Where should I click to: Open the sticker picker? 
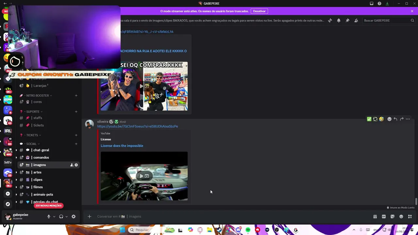point(393,216)
